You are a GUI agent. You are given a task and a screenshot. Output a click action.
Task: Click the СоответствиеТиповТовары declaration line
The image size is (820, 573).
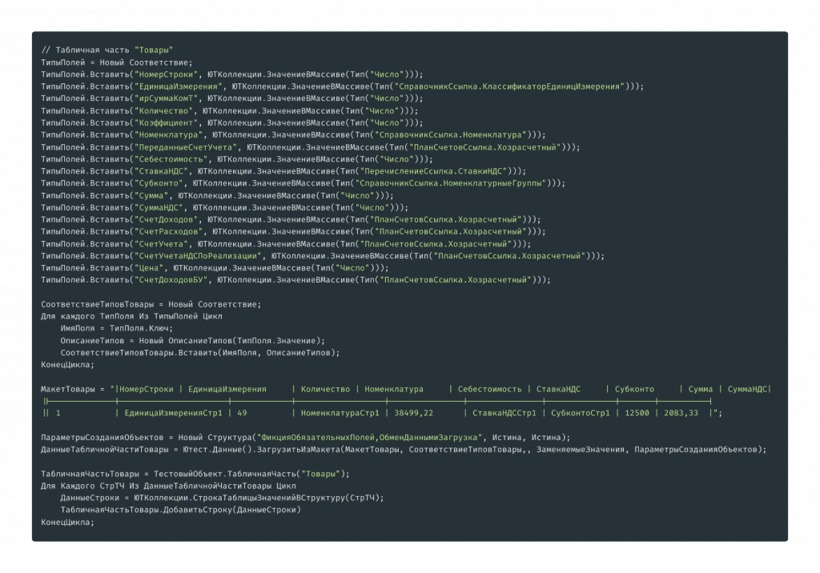(x=151, y=304)
